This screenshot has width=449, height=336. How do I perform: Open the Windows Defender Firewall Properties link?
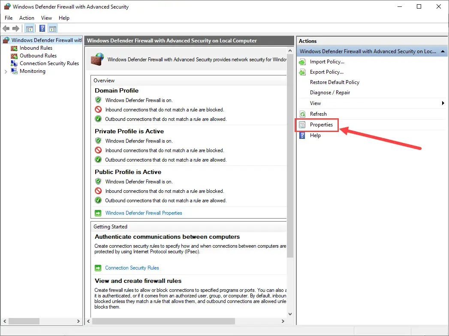[144, 213]
